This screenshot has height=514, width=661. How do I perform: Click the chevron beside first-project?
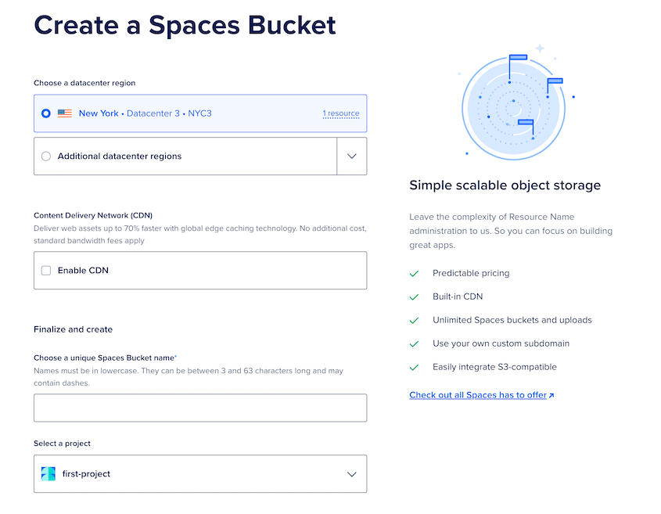click(350, 473)
